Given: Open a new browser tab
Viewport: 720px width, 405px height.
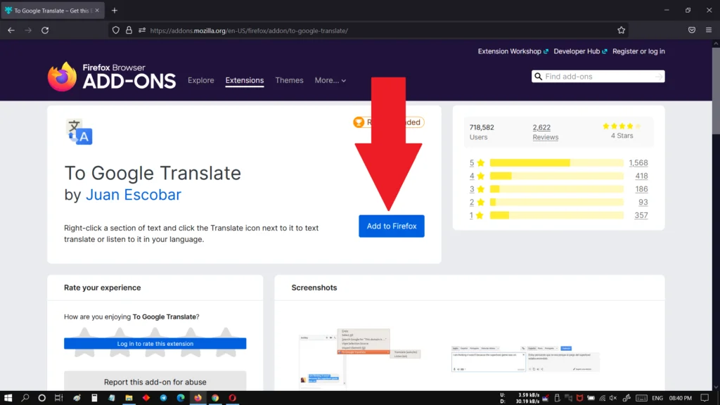Looking at the screenshot, I should pos(115,11).
